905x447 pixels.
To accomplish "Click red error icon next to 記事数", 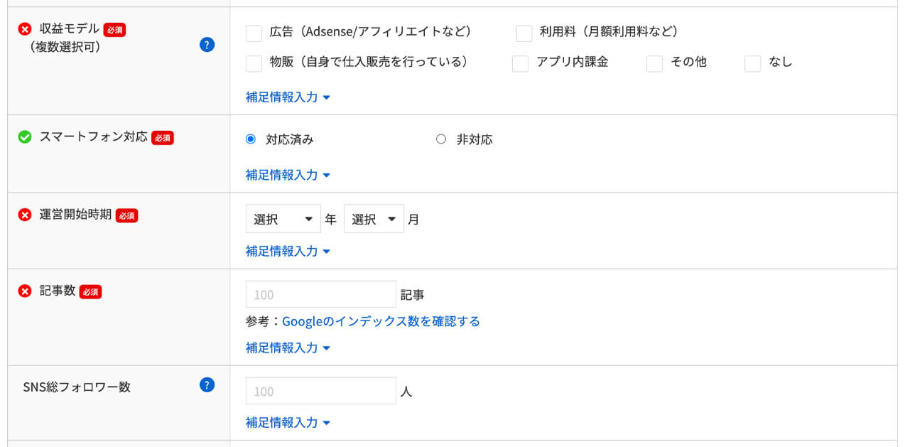I will click(x=25, y=291).
